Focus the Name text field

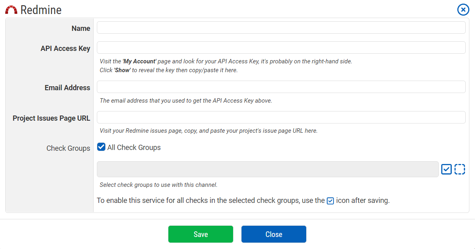pos(281,28)
